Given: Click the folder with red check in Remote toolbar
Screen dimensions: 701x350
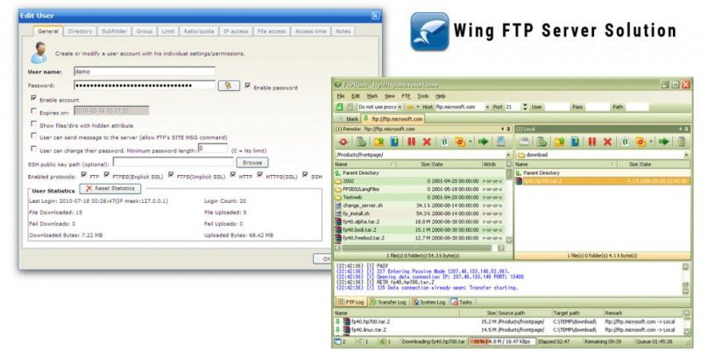Looking at the screenshot, I should (x=460, y=142).
